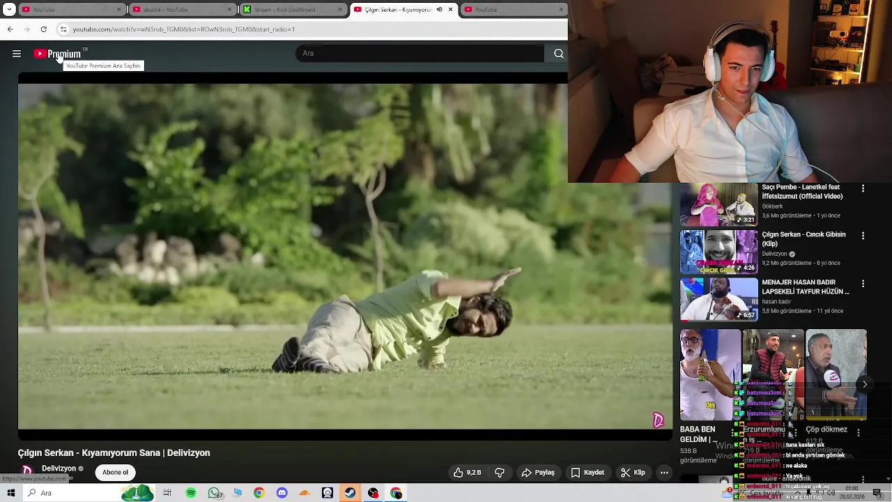Open Saçı Pembe - Lanetkel video thumbnail
The height and width of the screenshot is (502, 892).
718,205
